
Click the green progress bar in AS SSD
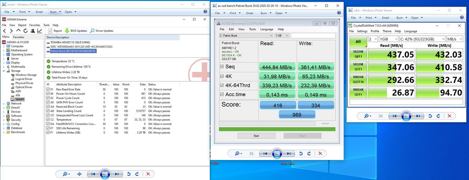(277, 129)
